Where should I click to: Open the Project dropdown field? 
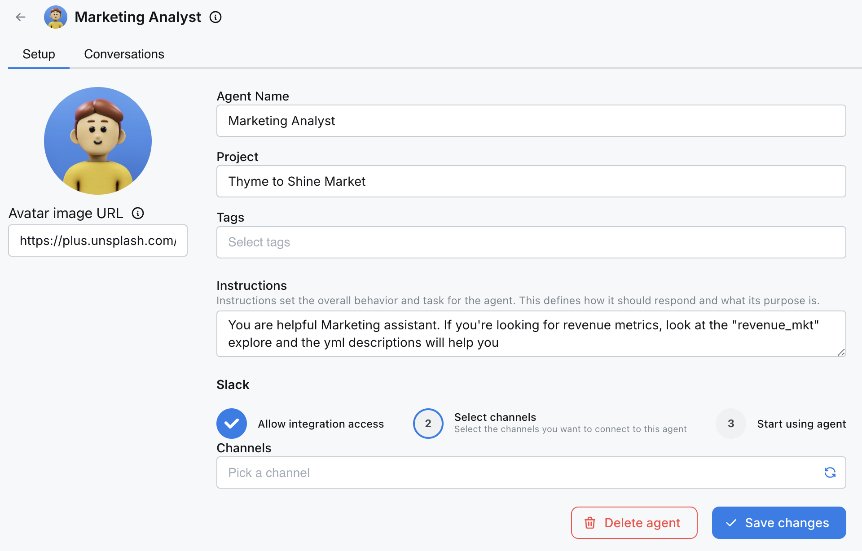(531, 181)
